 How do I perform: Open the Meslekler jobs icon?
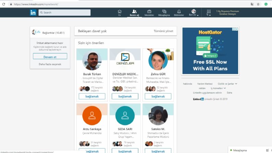149,13
